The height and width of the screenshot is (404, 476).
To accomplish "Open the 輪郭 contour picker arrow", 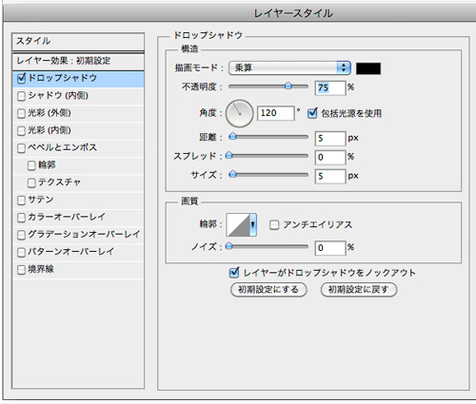I will [253, 224].
